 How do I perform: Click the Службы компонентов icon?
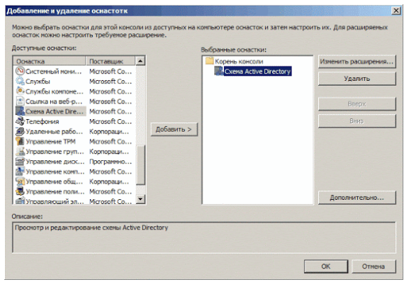pyautogui.click(x=20, y=91)
